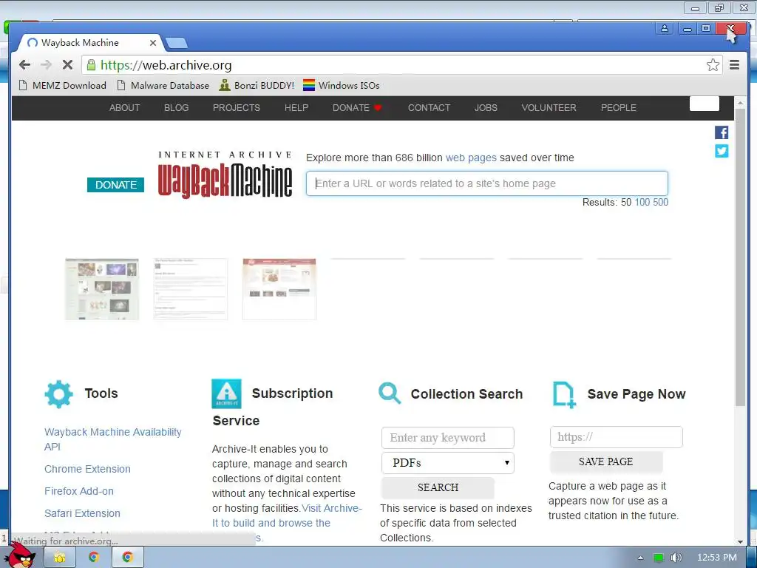Focus the https:// Save Page field
The width and height of the screenshot is (757, 568).
tap(616, 437)
